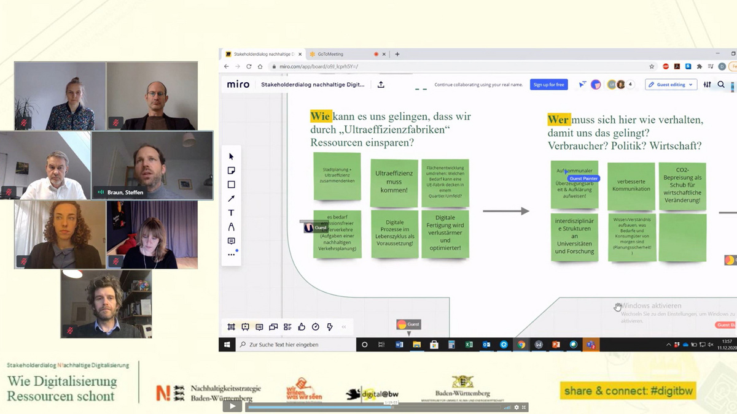The width and height of the screenshot is (737, 414).
Task: Open a new browser tab
Action: (x=397, y=54)
